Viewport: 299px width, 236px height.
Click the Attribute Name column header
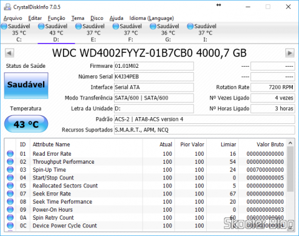point(86,144)
